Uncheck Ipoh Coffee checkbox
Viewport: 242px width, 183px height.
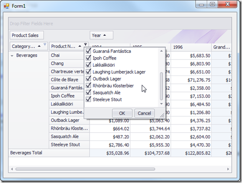(89, 58)
